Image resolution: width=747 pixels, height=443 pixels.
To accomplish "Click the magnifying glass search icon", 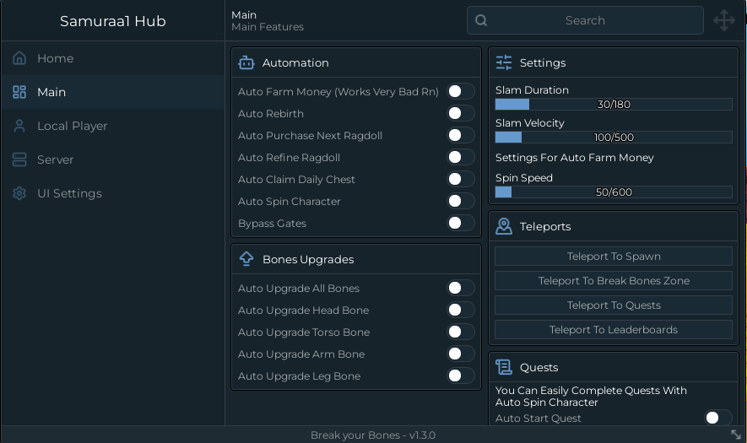I will [x=481, y=20].
